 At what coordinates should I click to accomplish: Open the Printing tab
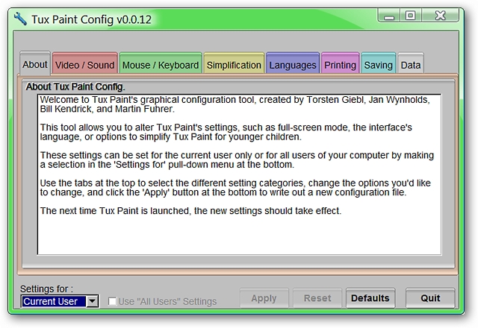(341, 63)
